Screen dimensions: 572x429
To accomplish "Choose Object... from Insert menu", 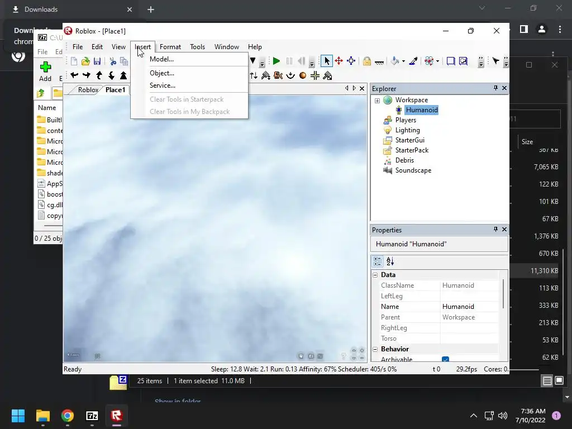I will point(189,73).
